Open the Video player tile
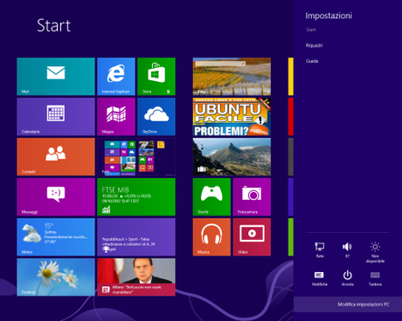 [252, 237]
